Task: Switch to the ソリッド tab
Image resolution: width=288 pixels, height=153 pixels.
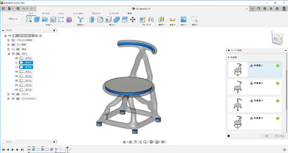Action: point(31,14)
